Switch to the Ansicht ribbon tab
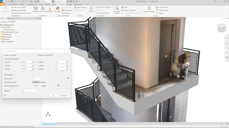The width and height of the screenshot is (229, 128). 69,5
